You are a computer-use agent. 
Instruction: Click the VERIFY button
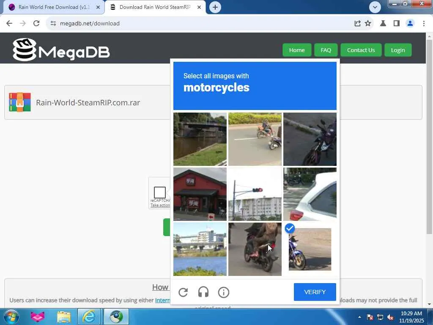coord(315,292)
